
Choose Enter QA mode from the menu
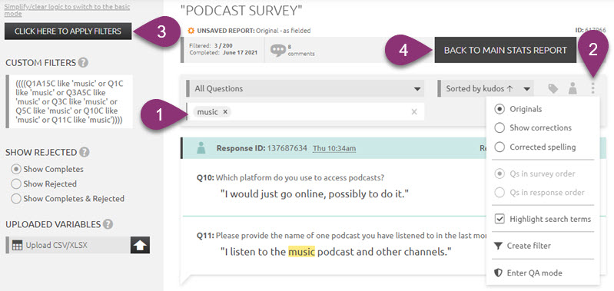[535, 273]
